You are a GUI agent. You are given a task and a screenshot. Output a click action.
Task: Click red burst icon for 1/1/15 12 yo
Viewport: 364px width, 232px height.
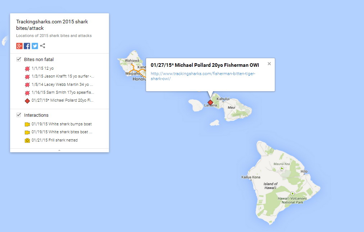(27, 69)
